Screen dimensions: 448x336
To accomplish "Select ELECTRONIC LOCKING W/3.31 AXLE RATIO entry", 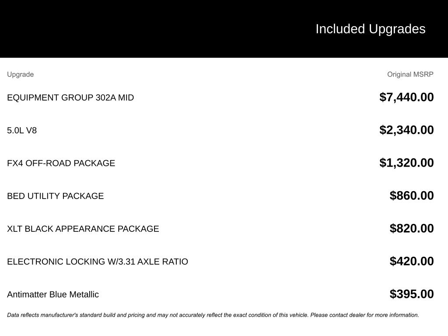I will [98, 262].
